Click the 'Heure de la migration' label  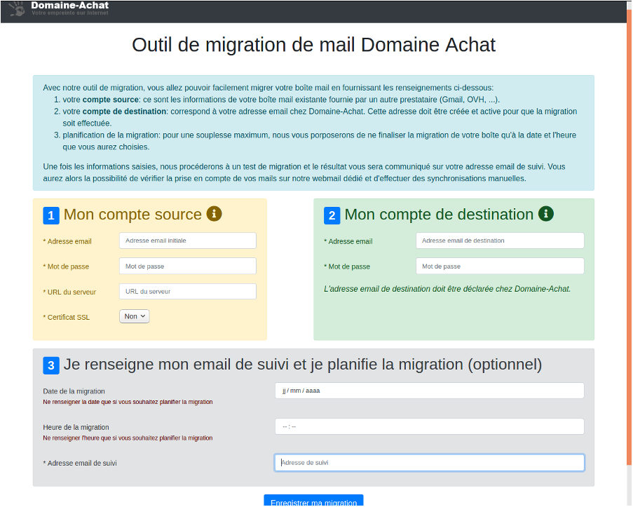(76, 428)
